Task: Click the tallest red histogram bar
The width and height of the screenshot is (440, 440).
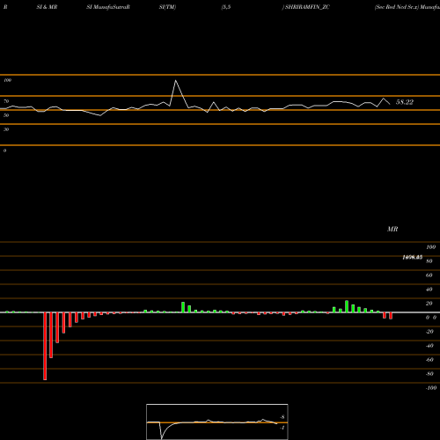Action: pos(45,346)
